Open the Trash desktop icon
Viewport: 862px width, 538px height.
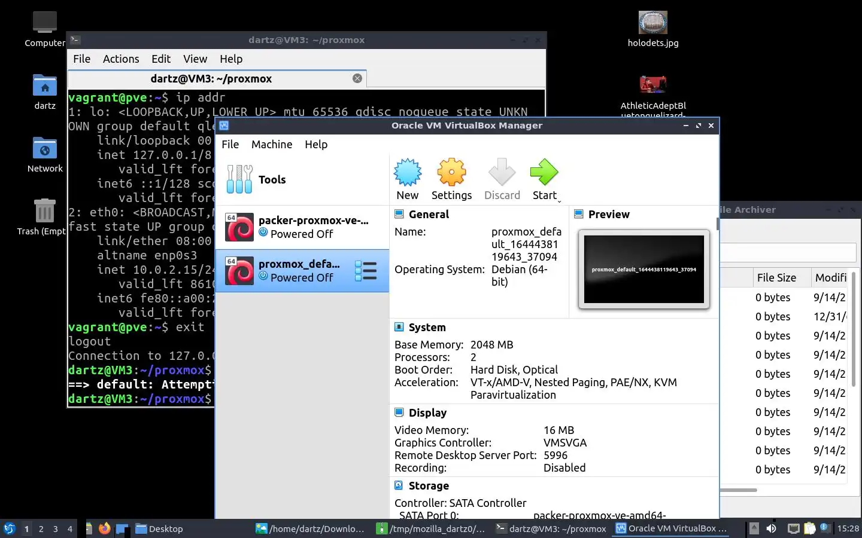[45, 210]
